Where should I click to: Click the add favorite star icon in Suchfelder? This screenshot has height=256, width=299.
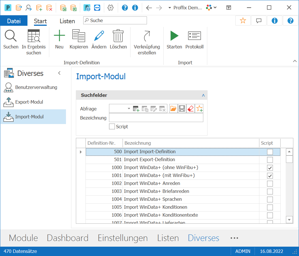coord(199,108)
